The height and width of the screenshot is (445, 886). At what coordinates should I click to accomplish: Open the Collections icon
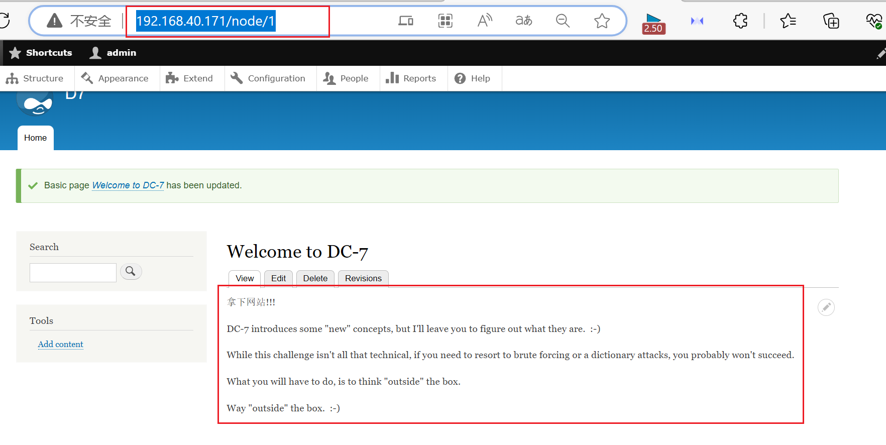(x=831, y=21)
